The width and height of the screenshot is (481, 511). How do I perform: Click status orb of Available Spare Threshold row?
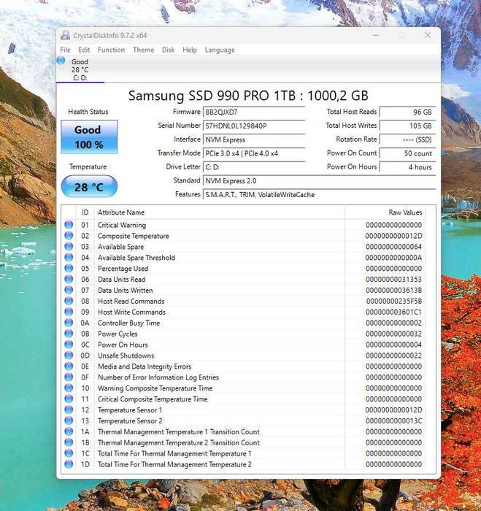pyautogui.click(x=69, y=257)
